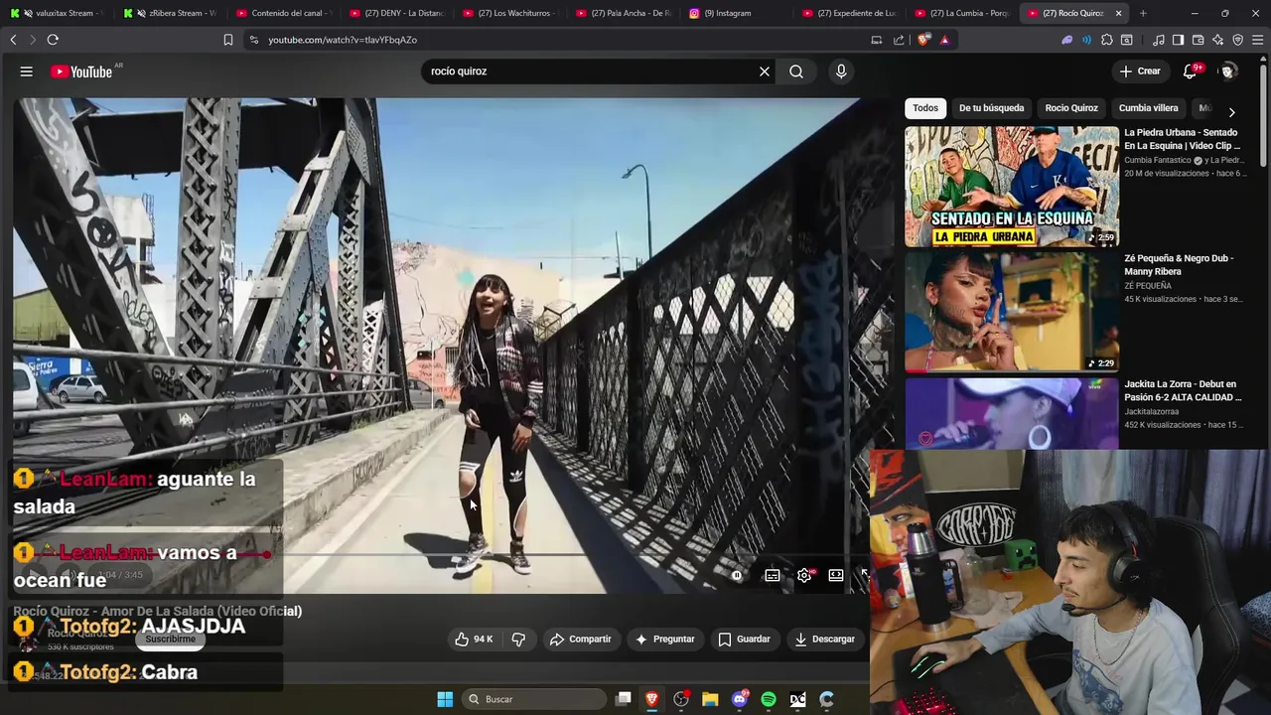Select the 'De tu búsqueda' chip
The image size is (1271, 715).
(991, 108)
